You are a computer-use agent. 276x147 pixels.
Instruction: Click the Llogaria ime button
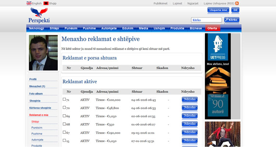pyautogui.click(x=218, y=10)
